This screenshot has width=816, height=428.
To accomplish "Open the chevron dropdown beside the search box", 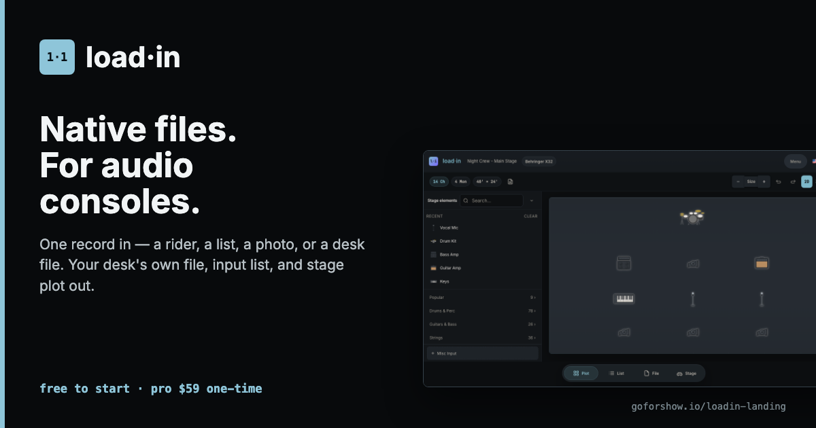I will click(531, 201).
